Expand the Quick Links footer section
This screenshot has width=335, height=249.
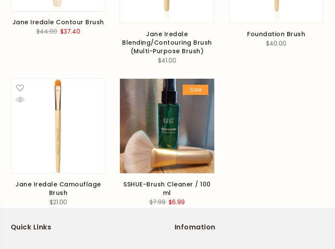point(31,227)
